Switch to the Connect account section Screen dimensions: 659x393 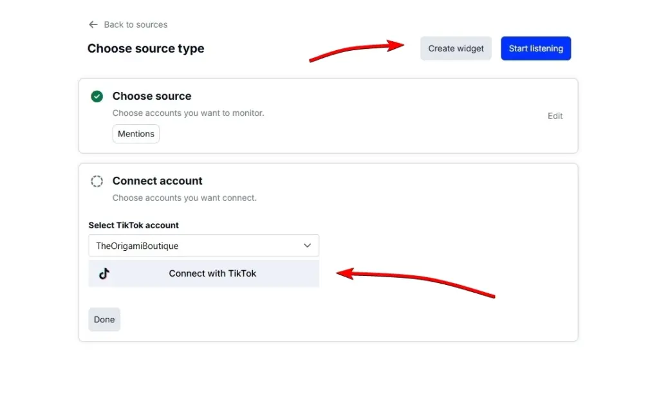pos(157,181)
